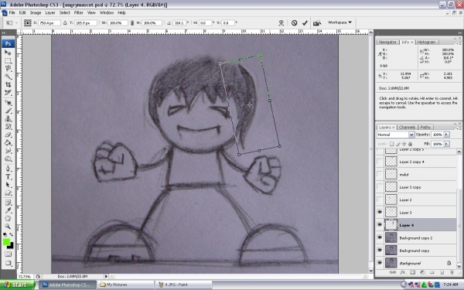Delete layer via trash icon

pos(452,272)
